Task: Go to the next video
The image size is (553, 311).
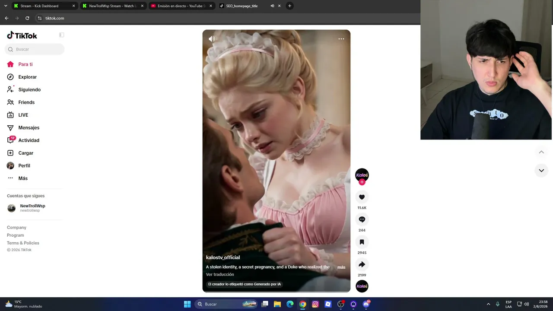Action: pyautogui.click(x=541, y=171)
